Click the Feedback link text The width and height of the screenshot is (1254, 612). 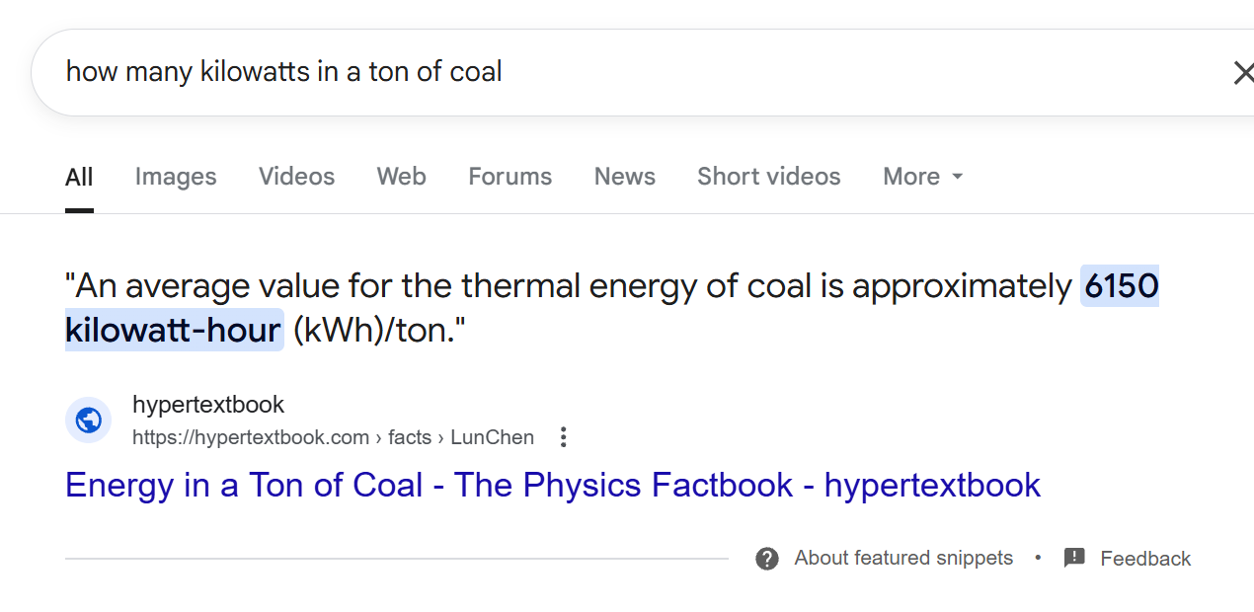[1145, 559]
